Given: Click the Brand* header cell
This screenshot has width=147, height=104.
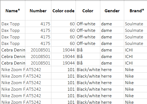Looking at the screenshot, I should [136, 11].
